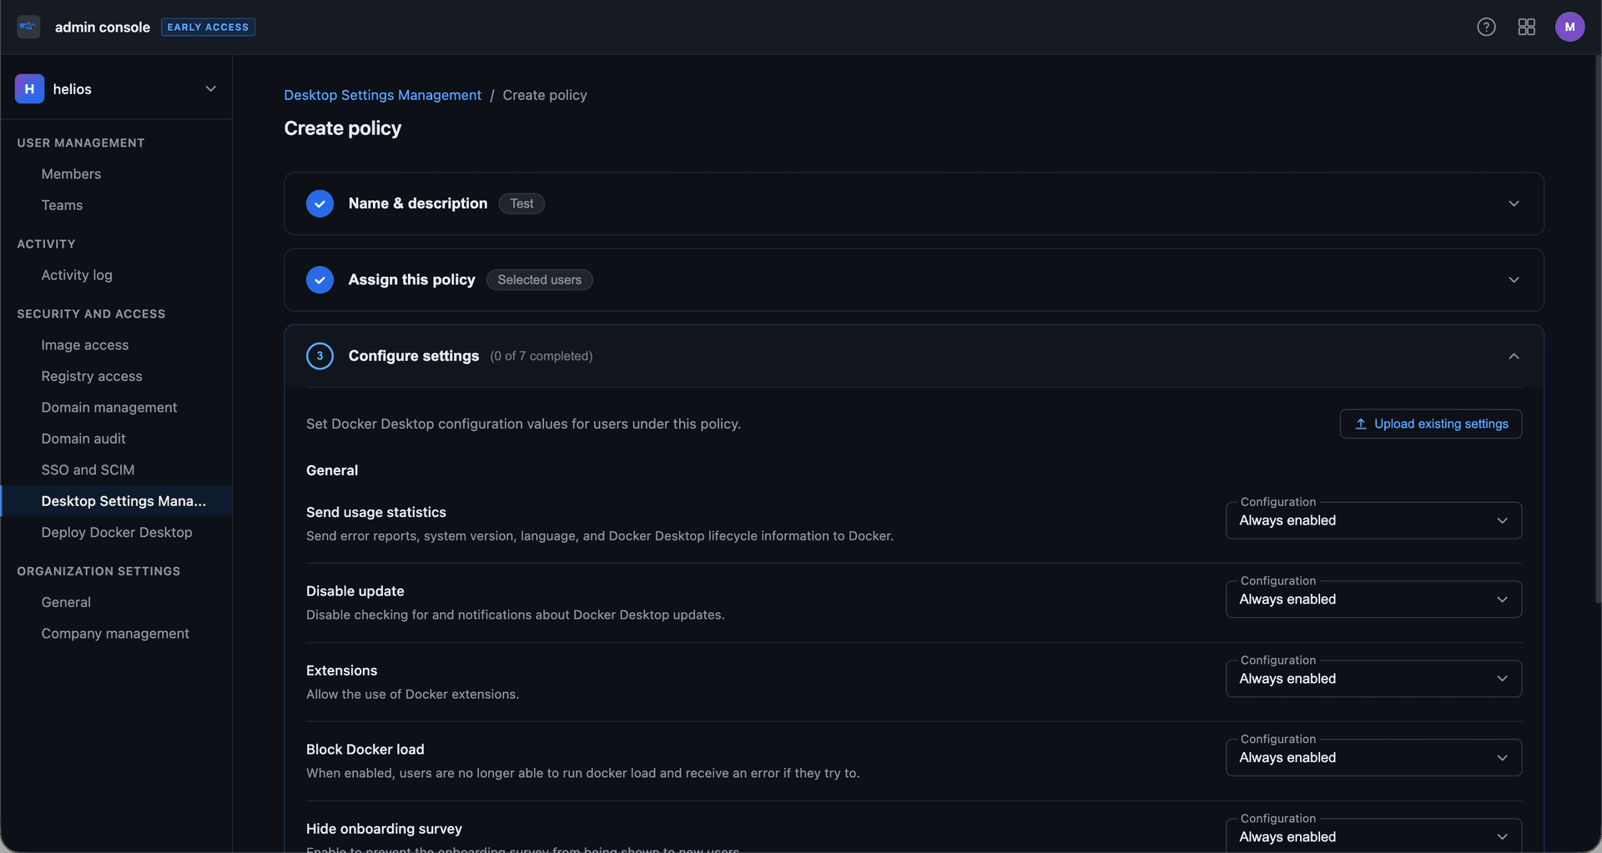Click the step 3 Configure settings badge

(x=320, y=356)
